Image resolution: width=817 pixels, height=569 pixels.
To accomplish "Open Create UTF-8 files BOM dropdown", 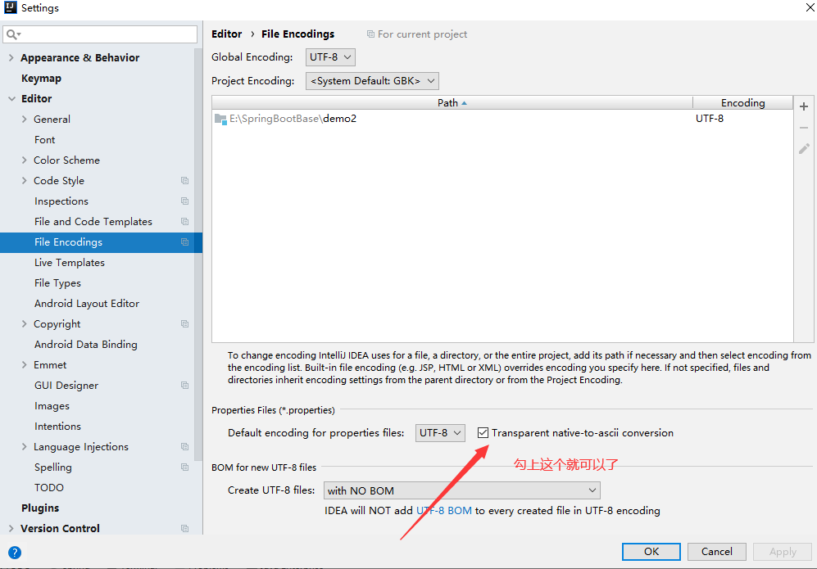I will click(462, 490).
